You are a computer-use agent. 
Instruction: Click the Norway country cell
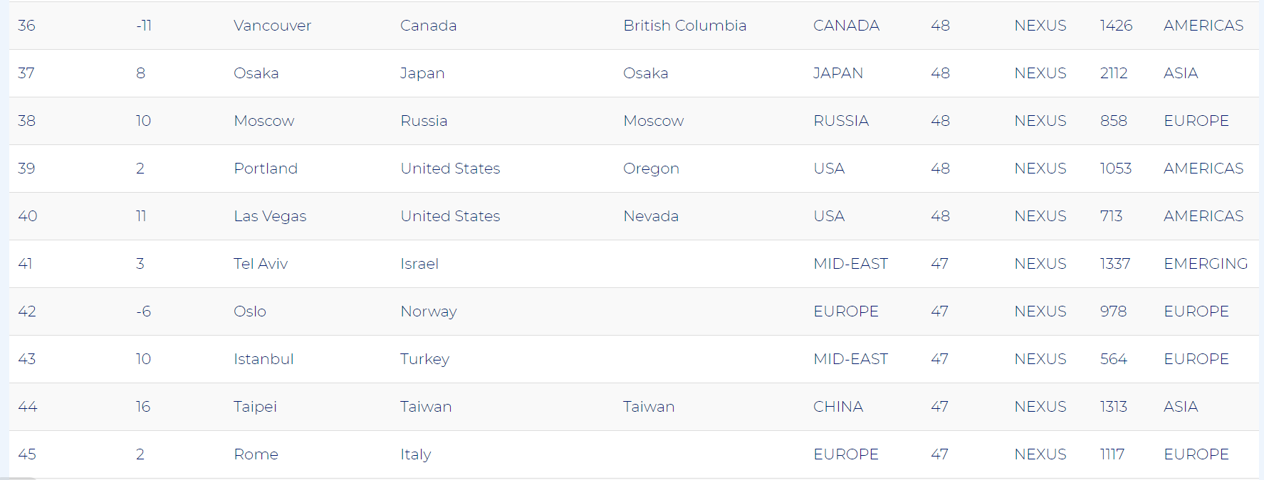(x=429, y=311)
